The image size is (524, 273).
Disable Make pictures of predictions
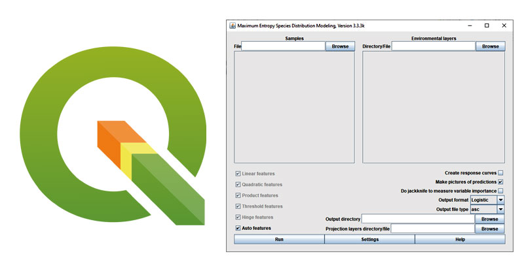click(x=500, y=182)
